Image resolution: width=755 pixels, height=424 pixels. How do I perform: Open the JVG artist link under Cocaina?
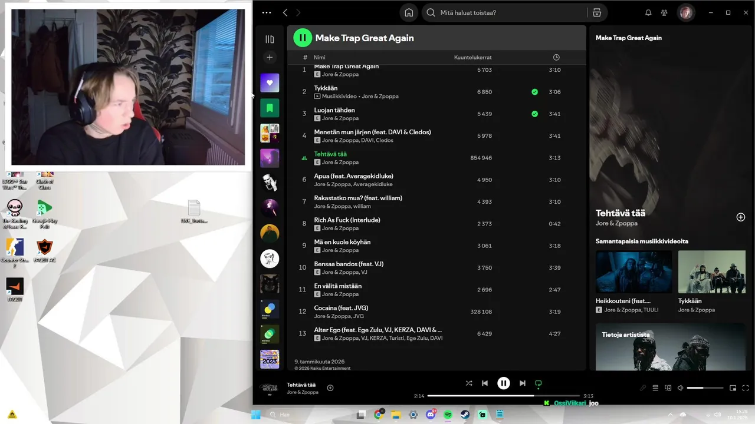(358, 316)
